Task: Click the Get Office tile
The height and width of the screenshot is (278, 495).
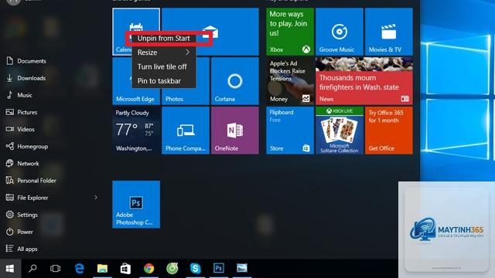Action: coord(388,131)
